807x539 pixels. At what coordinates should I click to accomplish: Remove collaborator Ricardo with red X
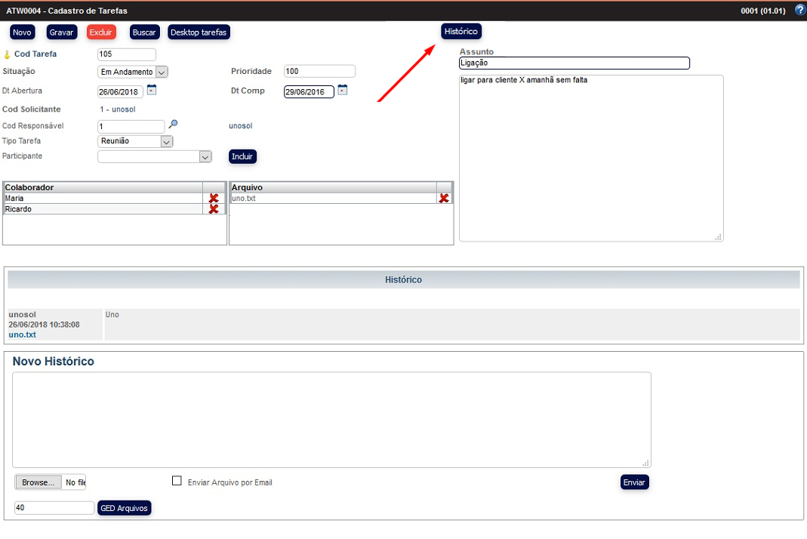[x=214, y=209]
